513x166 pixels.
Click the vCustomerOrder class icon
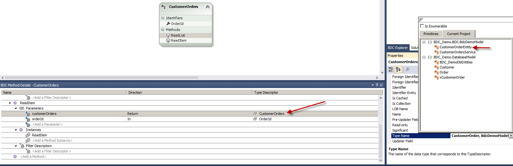(437, 77)
